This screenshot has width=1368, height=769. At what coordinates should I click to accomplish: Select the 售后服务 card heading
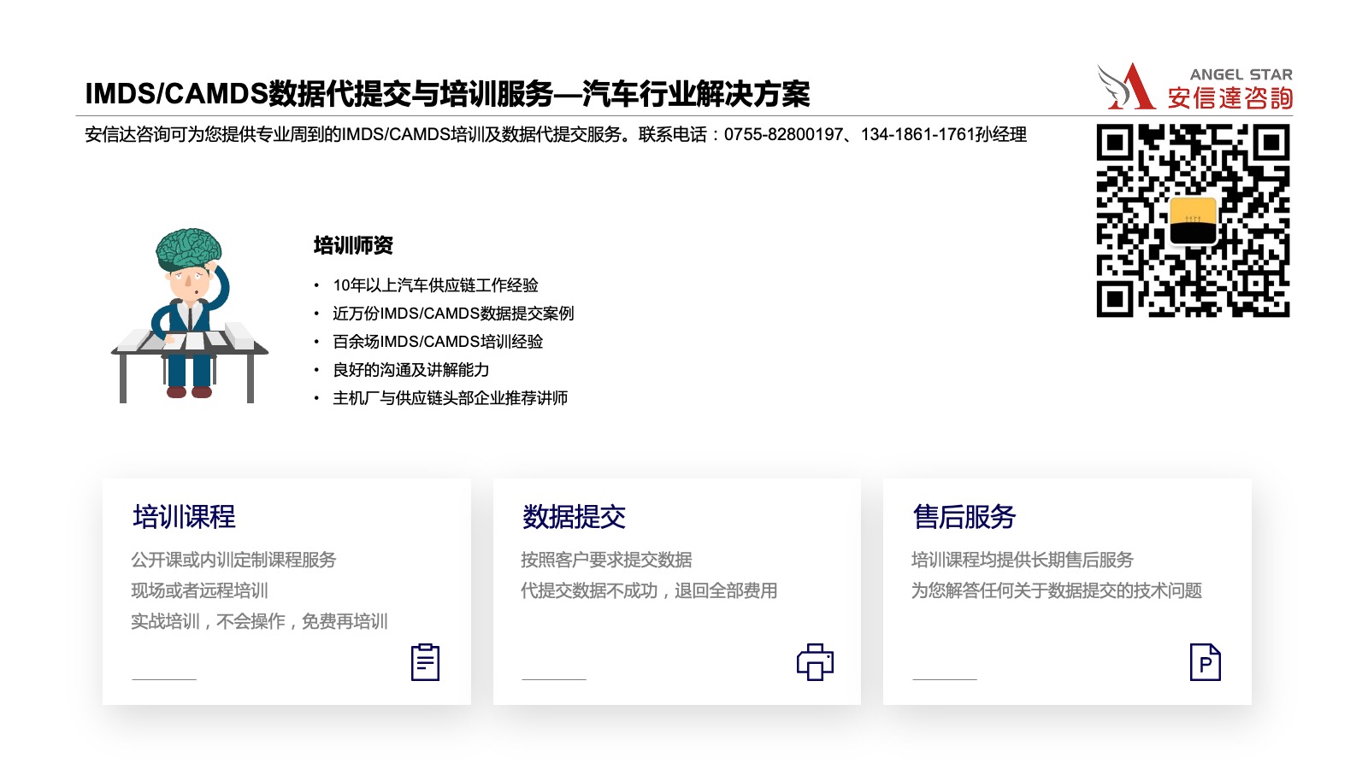coord(966,518)
